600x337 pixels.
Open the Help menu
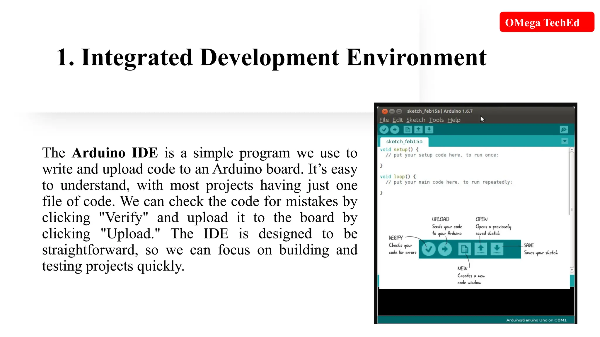[454, 120]
